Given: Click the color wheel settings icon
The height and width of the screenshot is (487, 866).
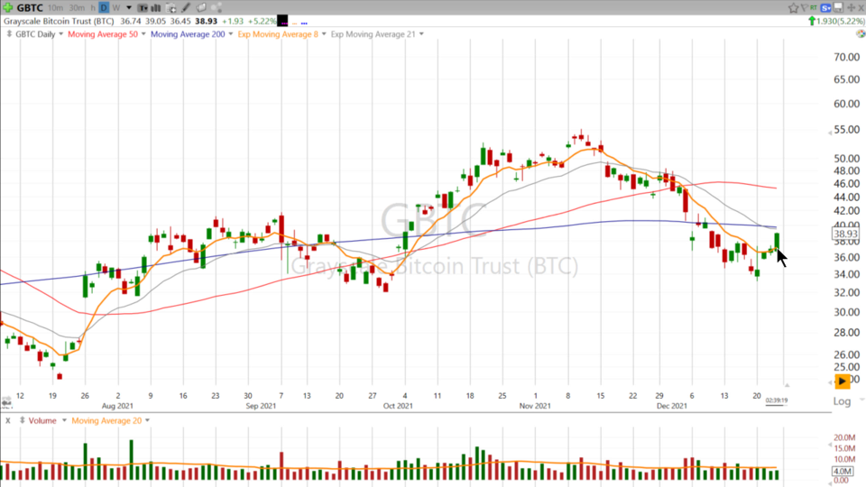Looking at the screenshot, I should tap(861, 33).
